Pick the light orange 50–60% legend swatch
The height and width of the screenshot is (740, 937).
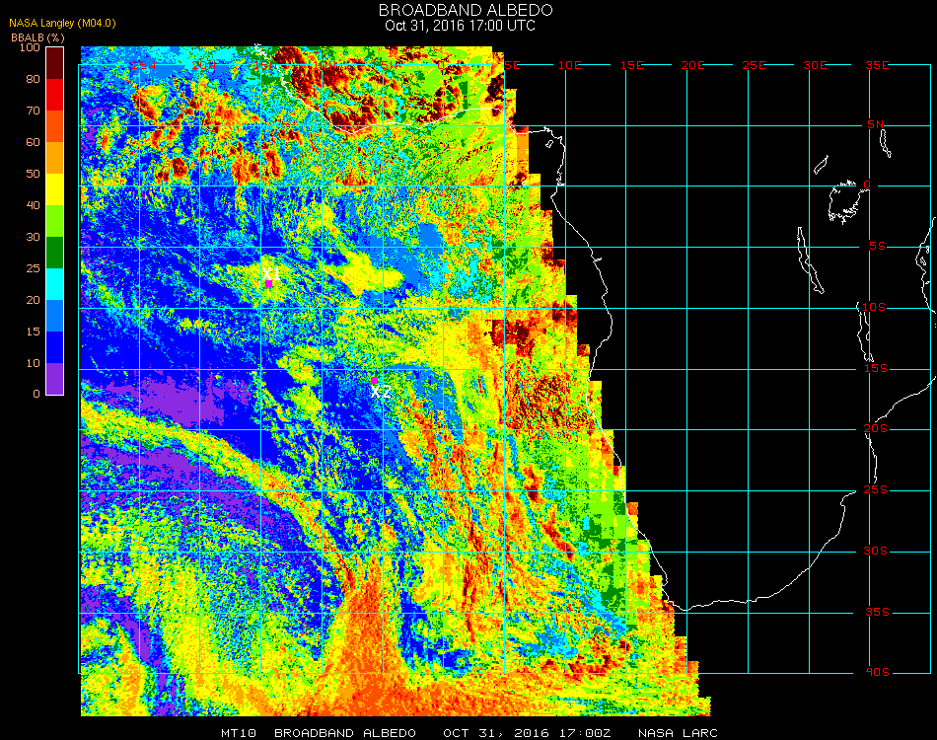coord(55,157)
